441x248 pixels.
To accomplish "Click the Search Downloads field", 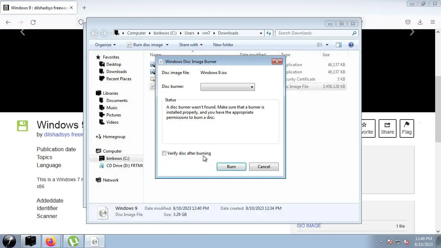I will point(317,33).
